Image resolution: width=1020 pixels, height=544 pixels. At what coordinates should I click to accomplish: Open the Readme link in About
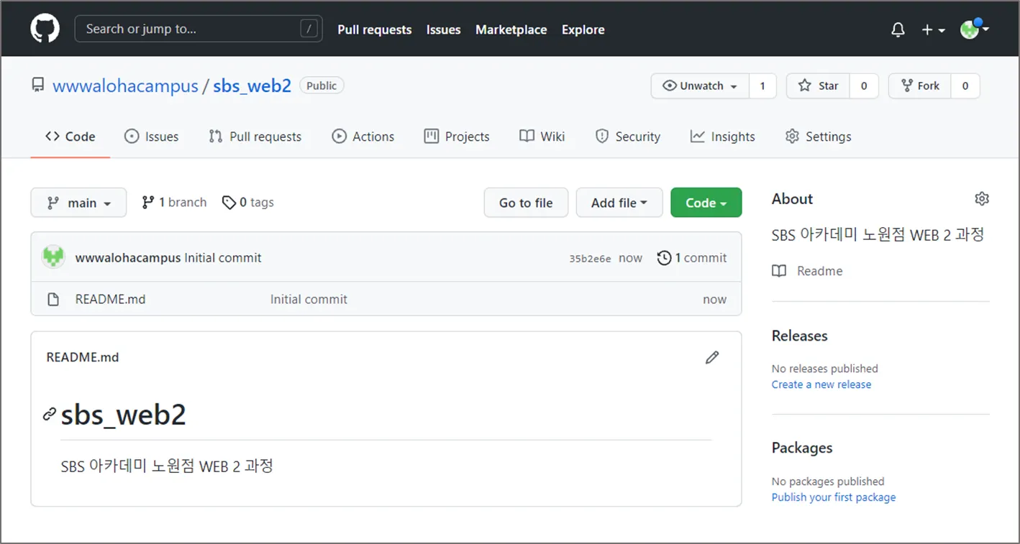pyautogui.click(x=820, y=271)
